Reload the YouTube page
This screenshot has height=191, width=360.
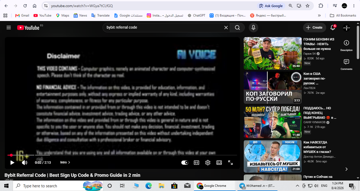pyautogui.click(x=25, y=6)
